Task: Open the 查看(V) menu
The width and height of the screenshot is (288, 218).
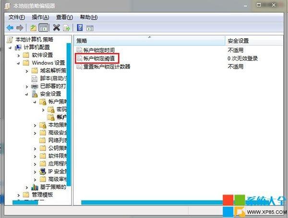Action: click(64, 17)
